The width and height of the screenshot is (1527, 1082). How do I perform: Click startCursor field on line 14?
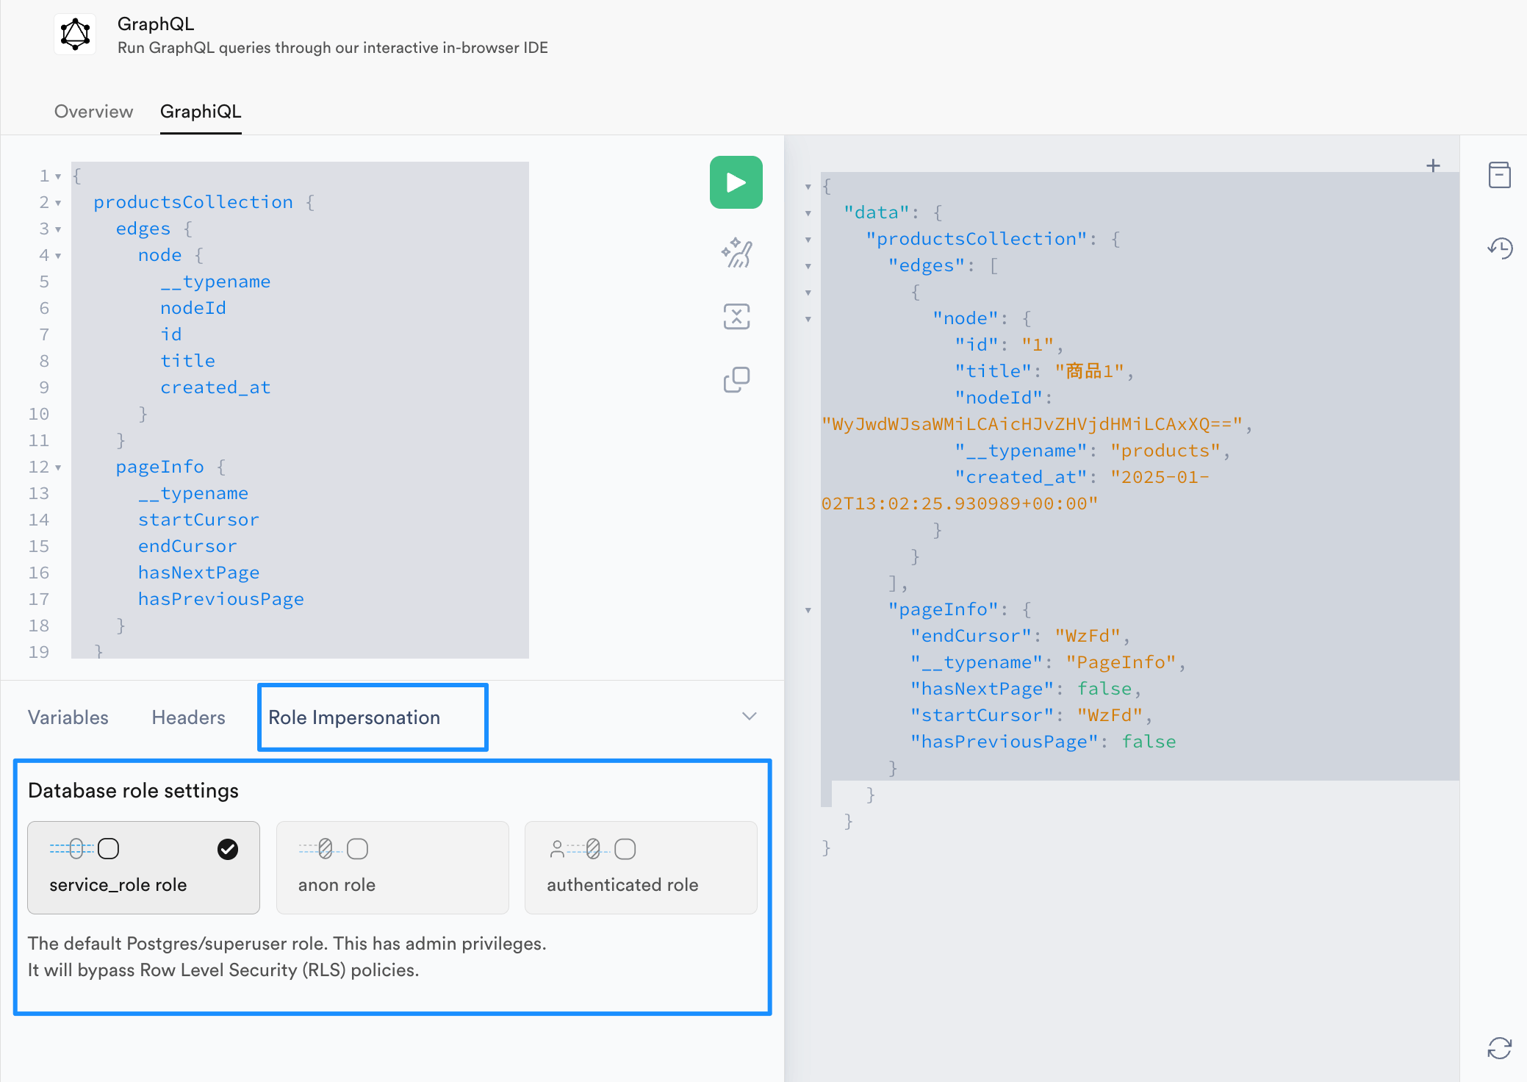pyautogui.click(x=198, y=520)
